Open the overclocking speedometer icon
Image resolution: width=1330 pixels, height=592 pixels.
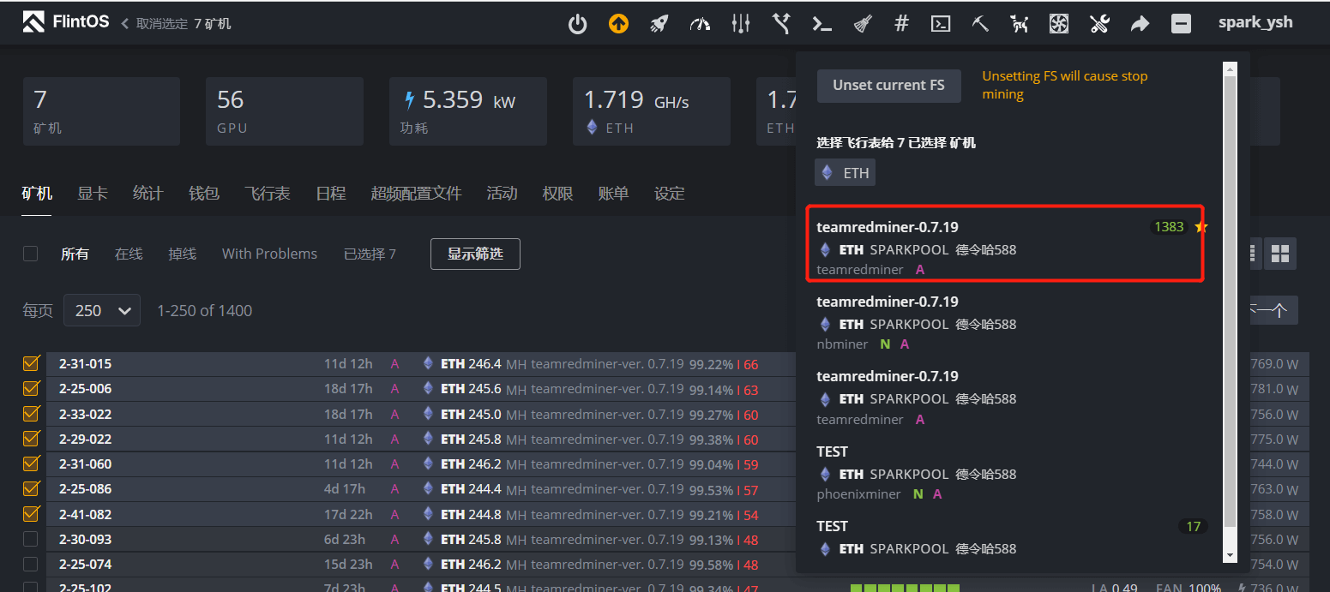coord(700,24)
